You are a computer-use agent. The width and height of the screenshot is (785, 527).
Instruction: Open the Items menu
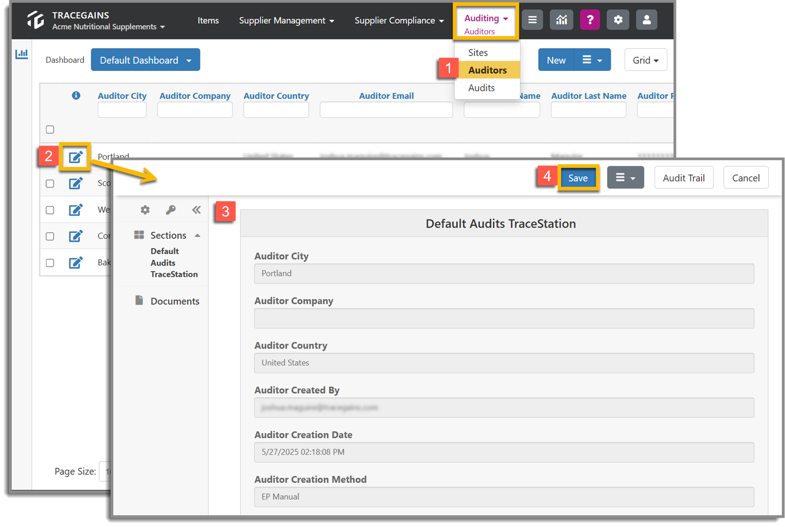(208, 20)
